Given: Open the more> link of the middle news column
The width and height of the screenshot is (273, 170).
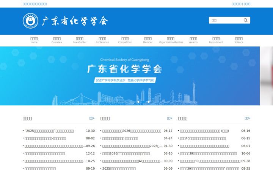Looking at the screenshot, I should (169, 118).
